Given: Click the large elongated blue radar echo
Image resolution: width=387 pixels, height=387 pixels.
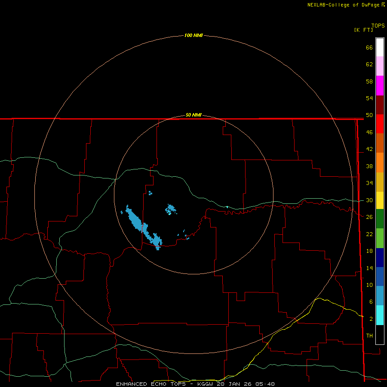Looking at the screenshot, I should [x=143, y=227].
